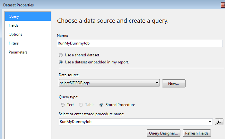Select 'Use a shared dataset' option
Image resolution: width=225 pixels, height=139 pixels.
tap(61, 55)
